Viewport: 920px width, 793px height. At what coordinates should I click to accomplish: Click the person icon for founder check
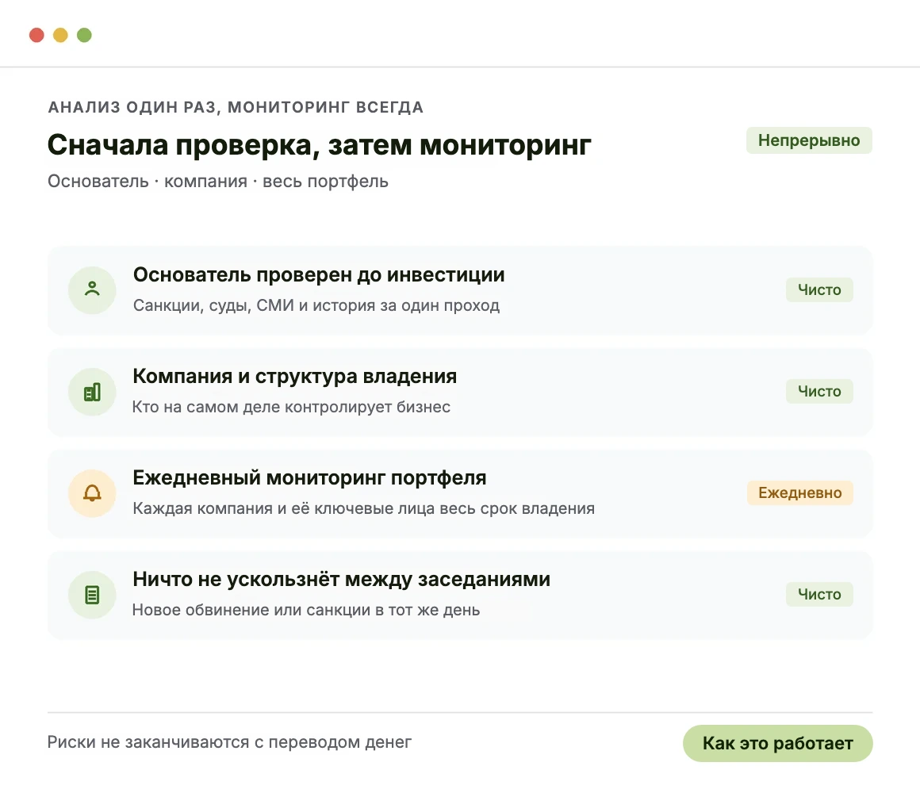coord(92,289)
